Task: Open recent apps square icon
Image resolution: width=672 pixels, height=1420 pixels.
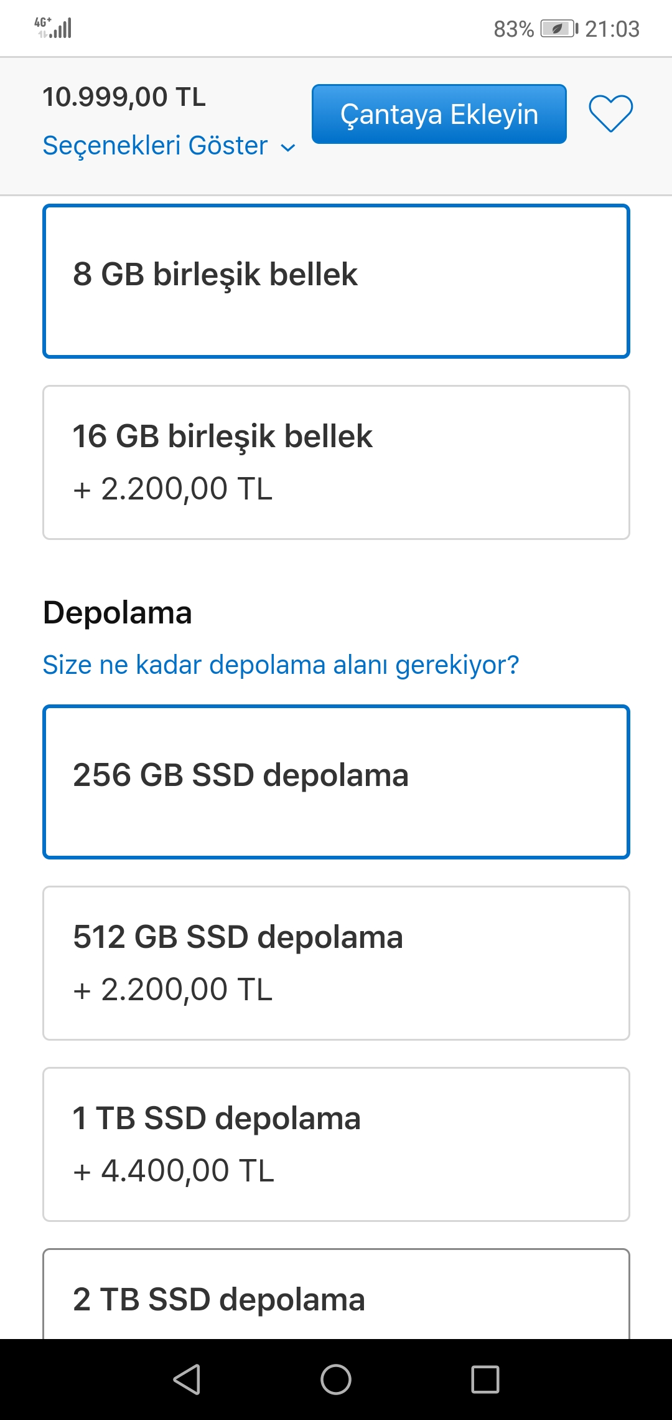Action: [485, 1379]
